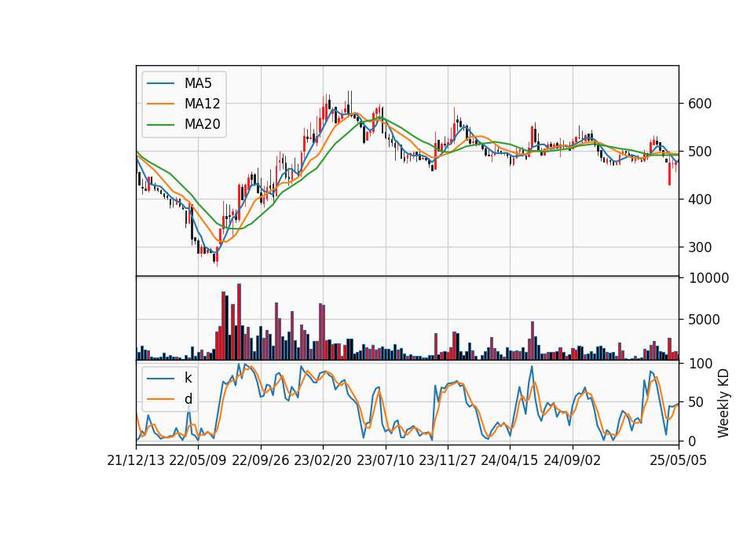
Task: Click the 23/07/10 date label
Action: (x=385, y=461)
